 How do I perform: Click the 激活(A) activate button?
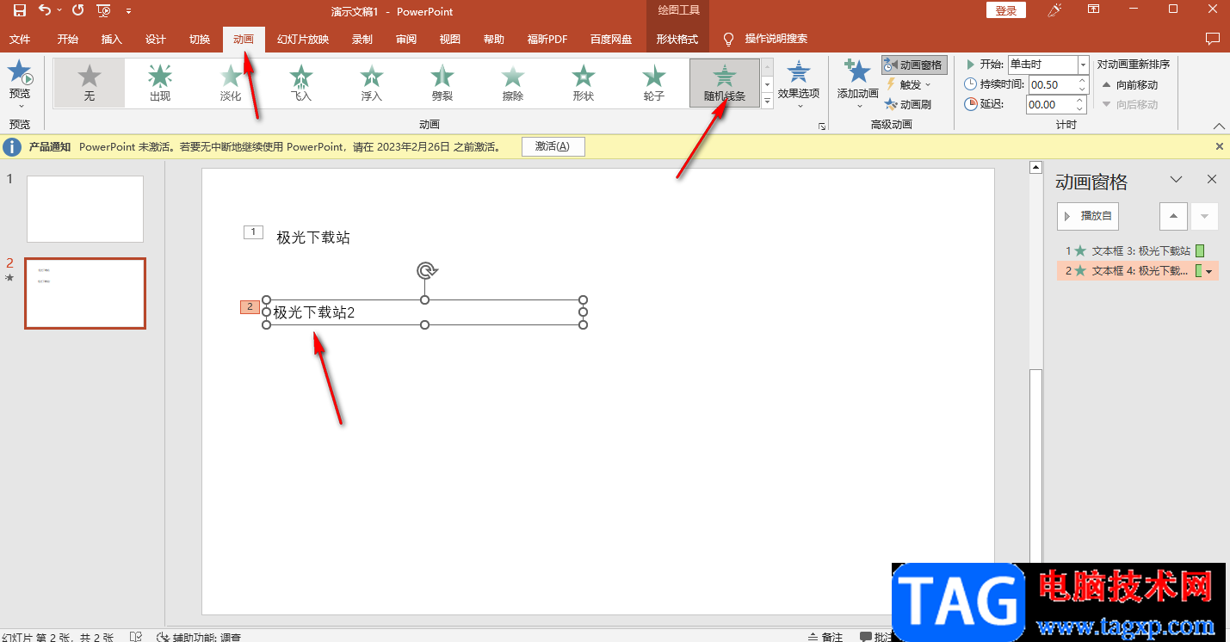pyautogui.click(x=553, y=146)
